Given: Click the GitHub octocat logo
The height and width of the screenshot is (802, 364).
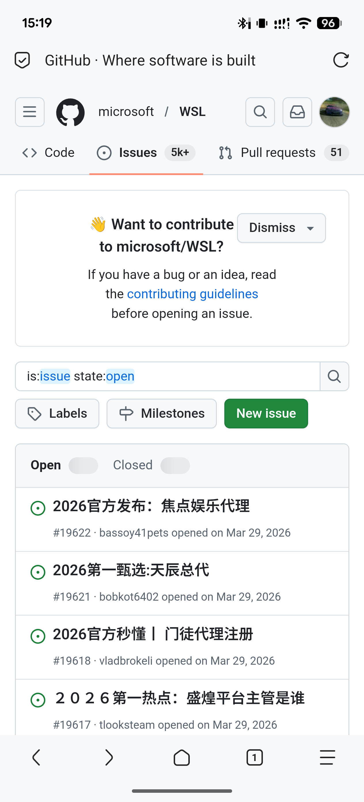Looking at the screenshot, I should pos(71,112).
